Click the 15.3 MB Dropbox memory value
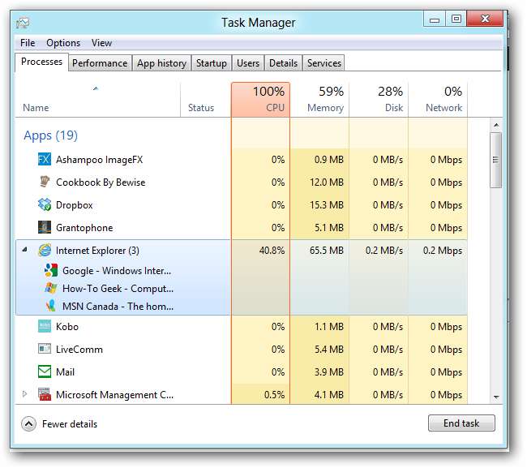 pos(327,205)
